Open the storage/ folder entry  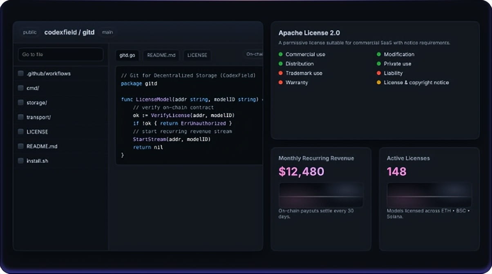37,103
